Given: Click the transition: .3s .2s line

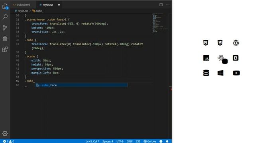Looking at the screenshot, I should [x=48, y=32].
